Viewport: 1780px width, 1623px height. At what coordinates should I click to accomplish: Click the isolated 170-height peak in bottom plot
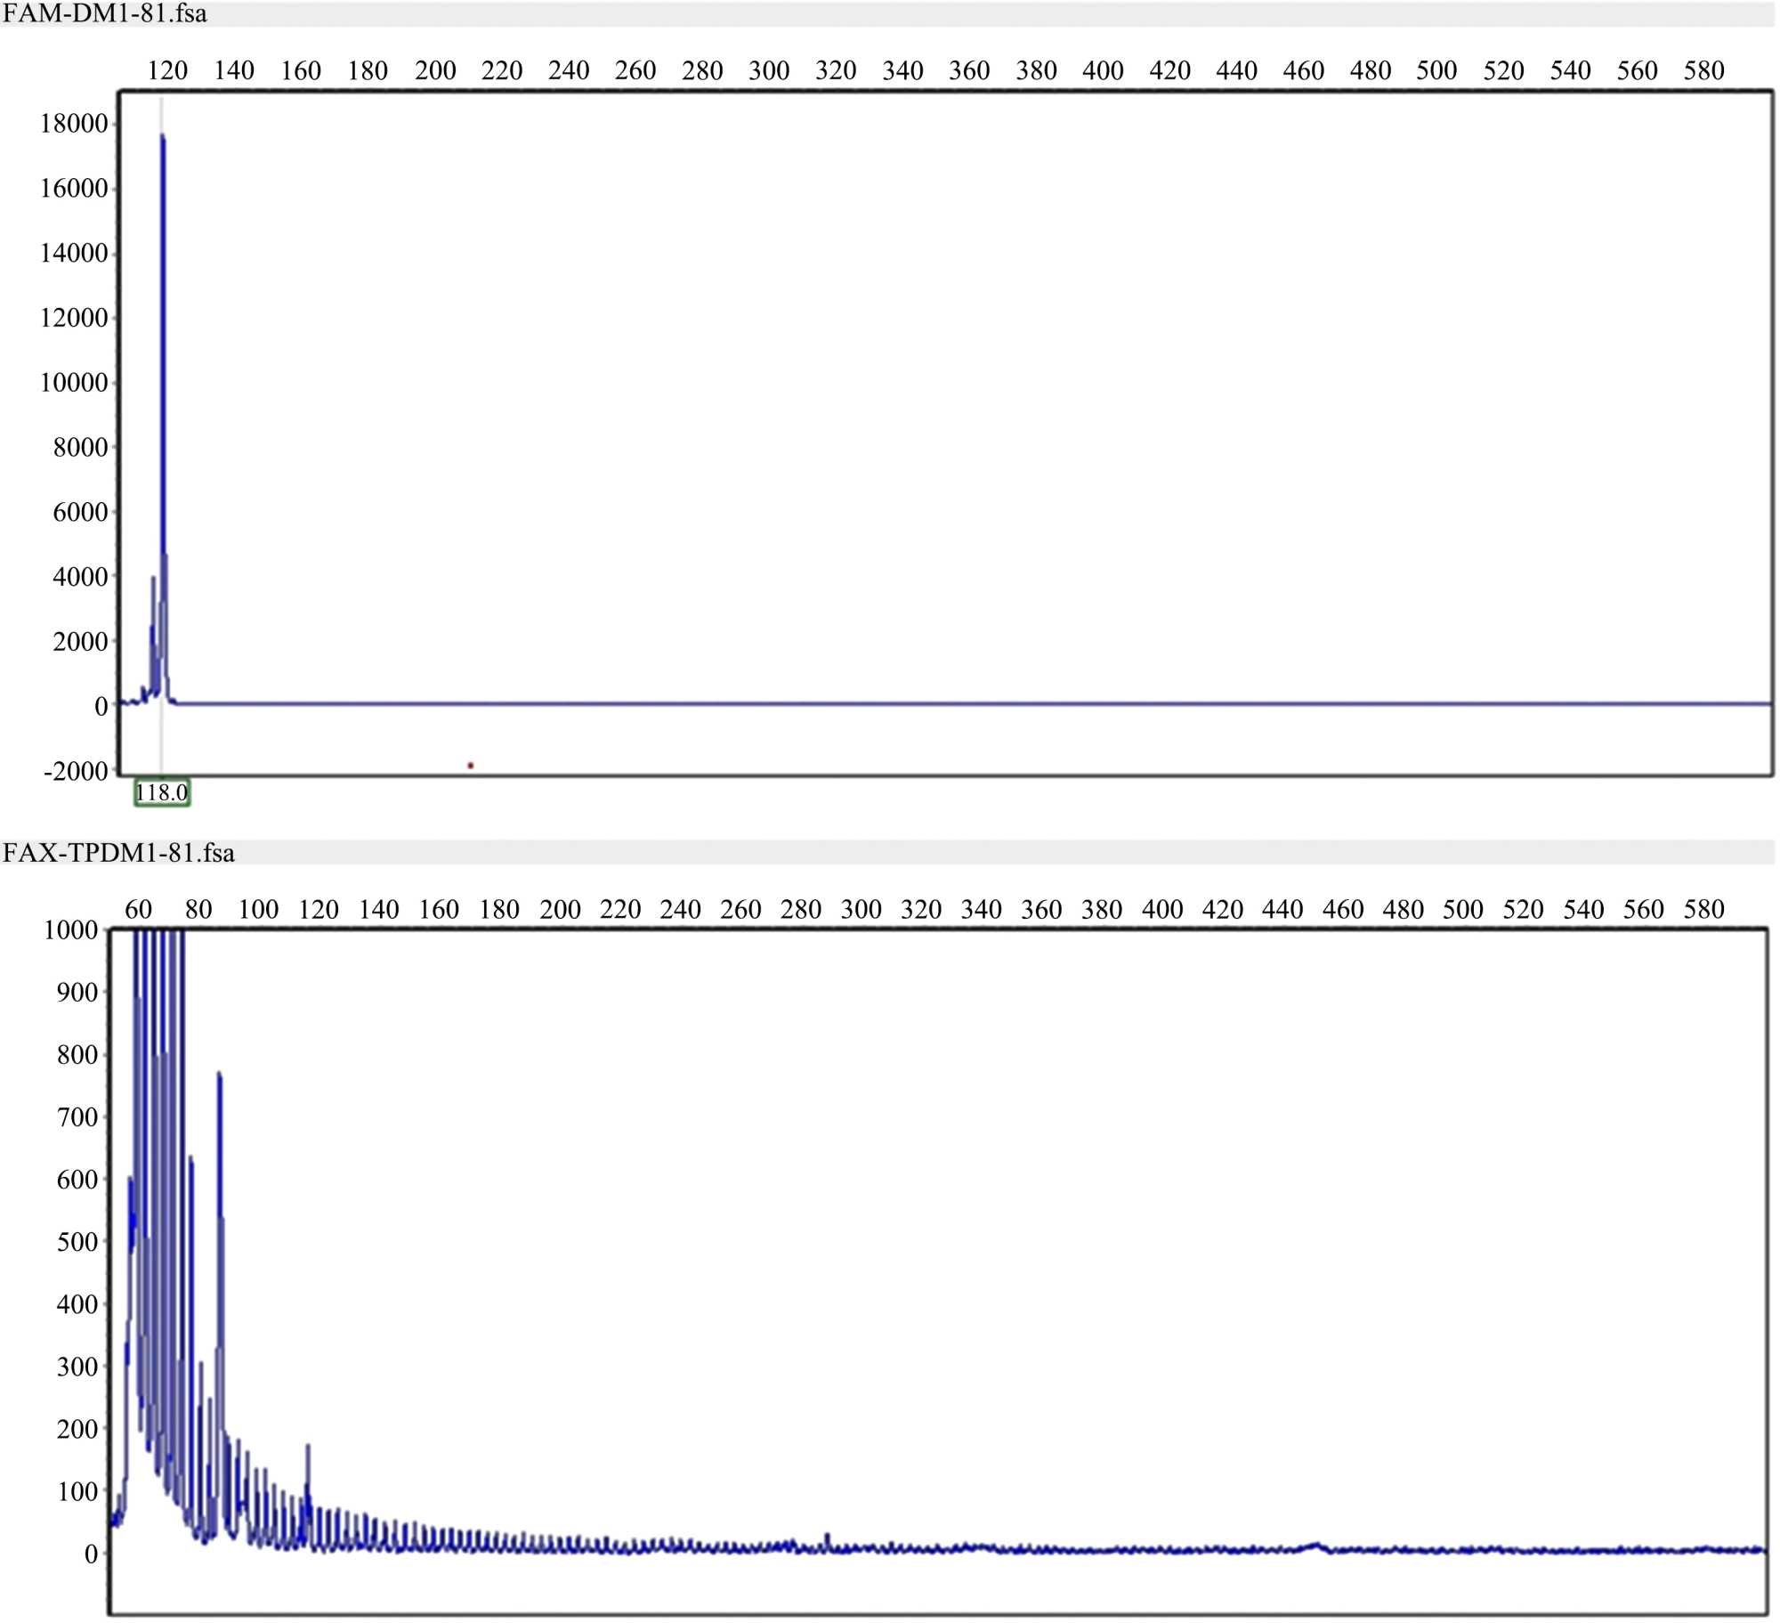click(x=308, y=1448)
